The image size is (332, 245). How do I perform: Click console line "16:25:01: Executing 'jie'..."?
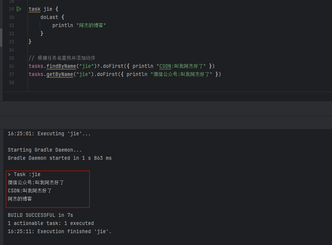pyautogui.click(x=49, y=133)
